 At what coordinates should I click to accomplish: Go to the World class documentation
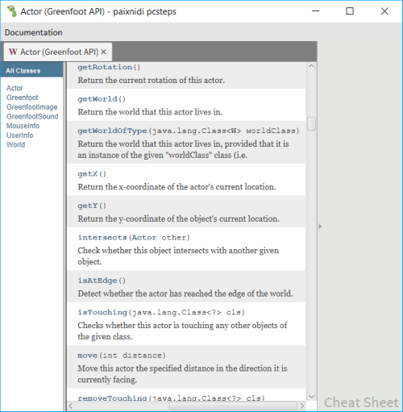(15, 144)
